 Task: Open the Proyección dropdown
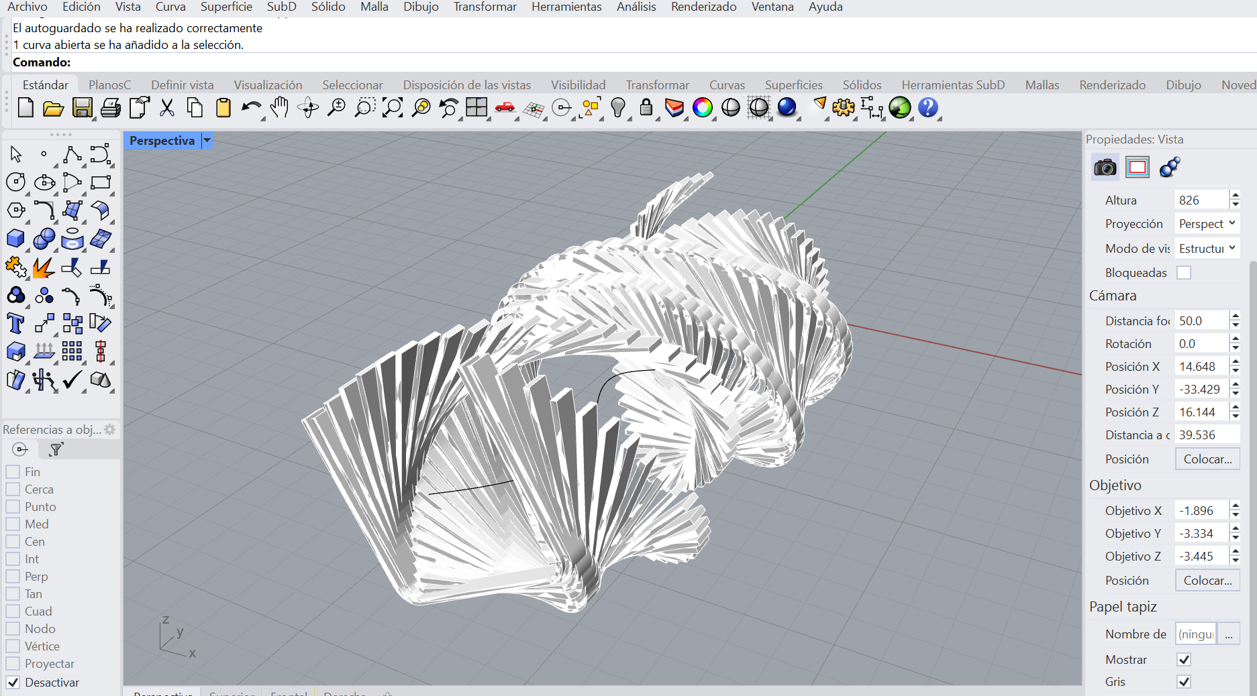click(1207, 224)
